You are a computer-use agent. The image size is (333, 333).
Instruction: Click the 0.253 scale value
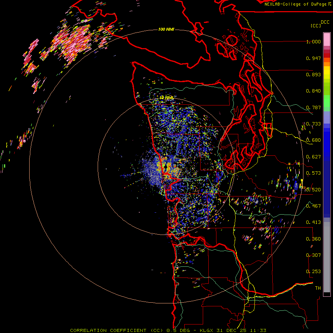click(x=313, y=272)
